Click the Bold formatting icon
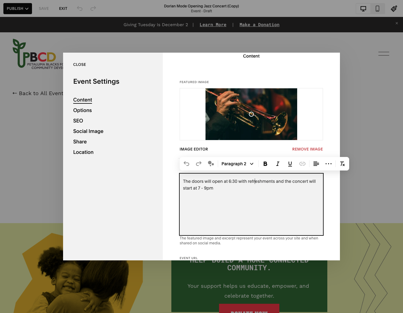403x313 pixels. [x=265, y=164]
